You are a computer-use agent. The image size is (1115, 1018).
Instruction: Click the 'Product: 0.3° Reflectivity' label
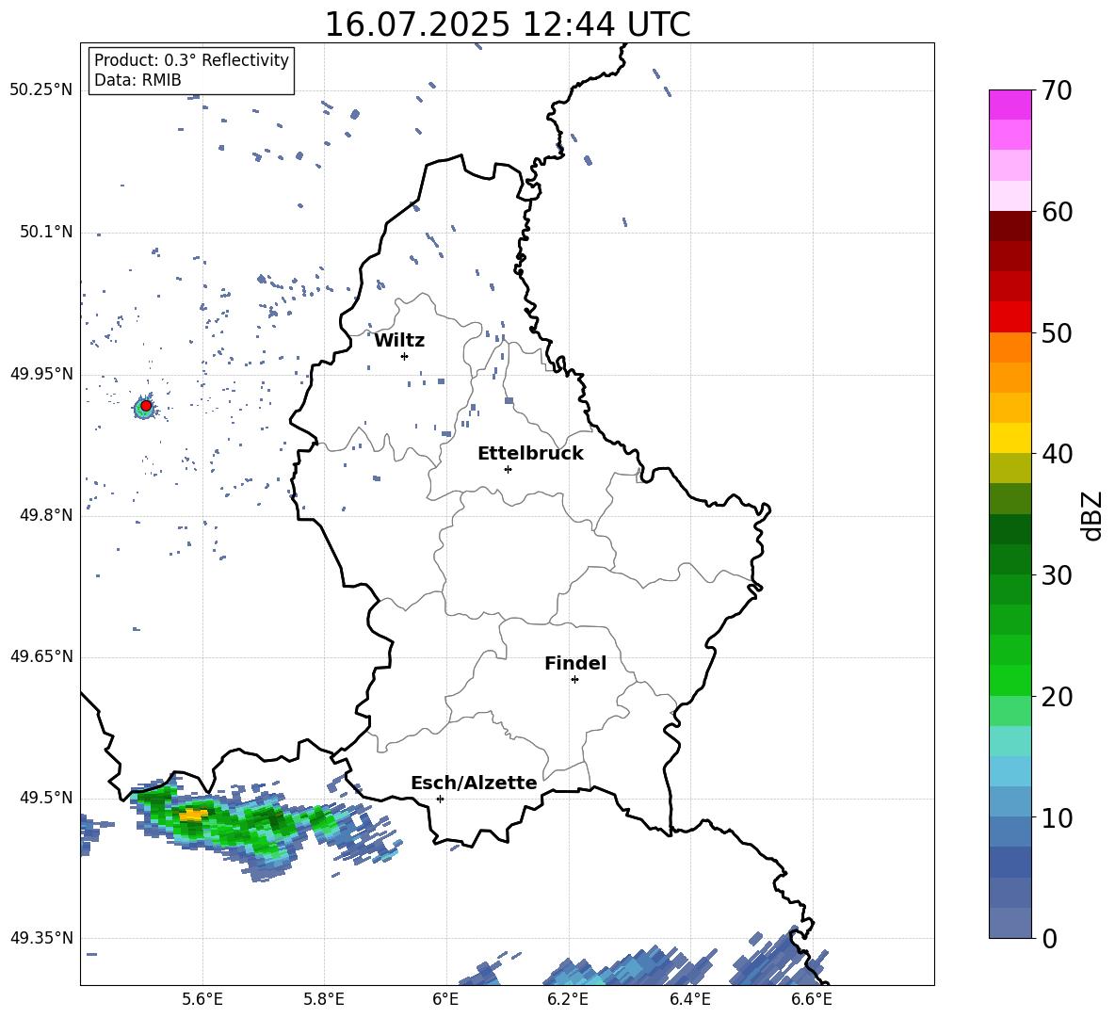pos(191,60)
